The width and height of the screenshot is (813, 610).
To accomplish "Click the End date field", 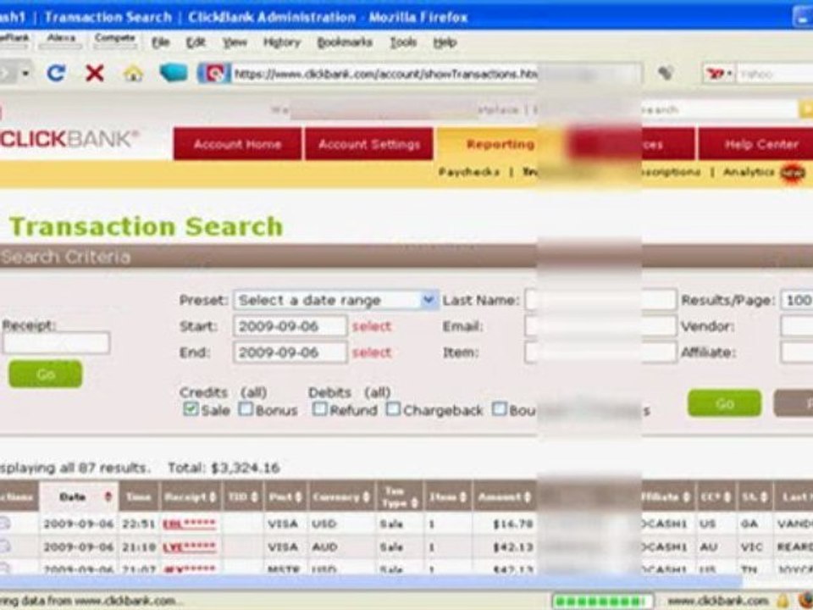I will [x=290, y=352].
